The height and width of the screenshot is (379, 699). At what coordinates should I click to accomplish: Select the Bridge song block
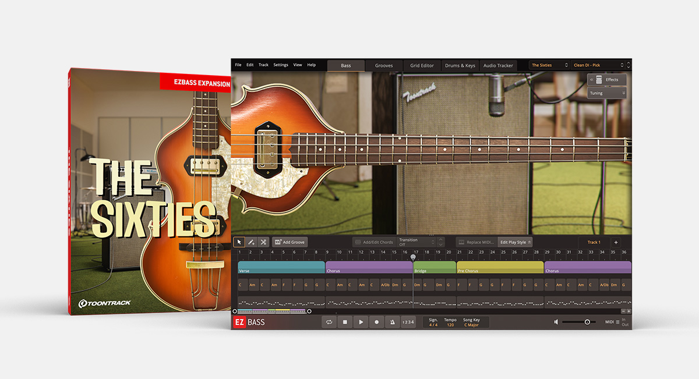pyautogui.click(x=435, y=267)
